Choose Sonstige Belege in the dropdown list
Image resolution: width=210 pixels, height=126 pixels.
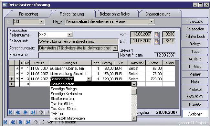coord(90,89)
